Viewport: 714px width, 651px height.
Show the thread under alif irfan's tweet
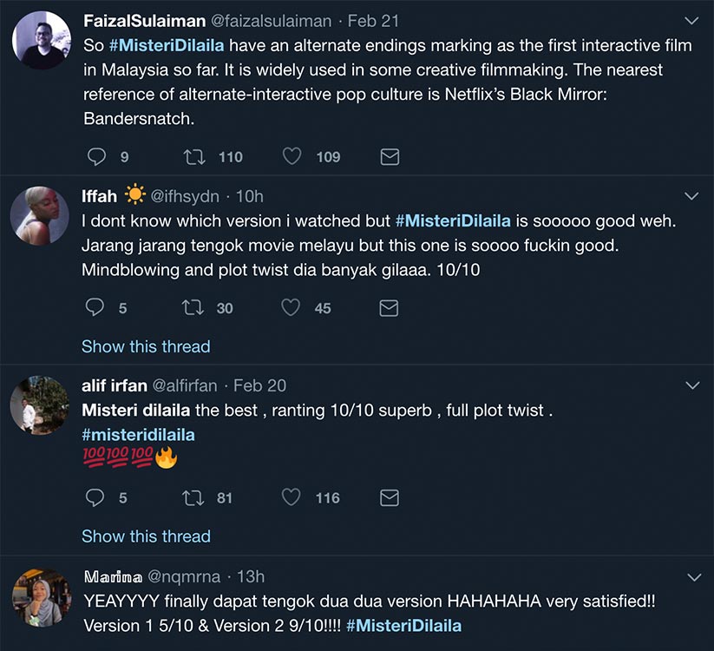point(146,536)
